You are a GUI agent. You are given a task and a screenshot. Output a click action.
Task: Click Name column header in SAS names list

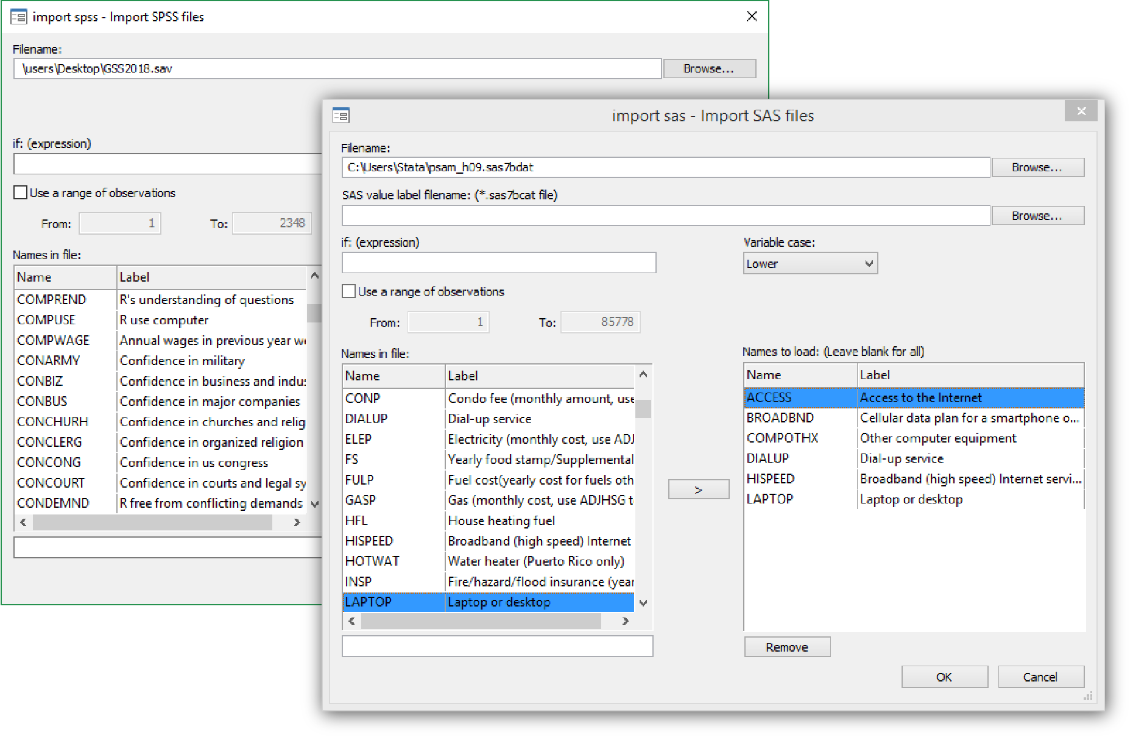tap(394, 376)
